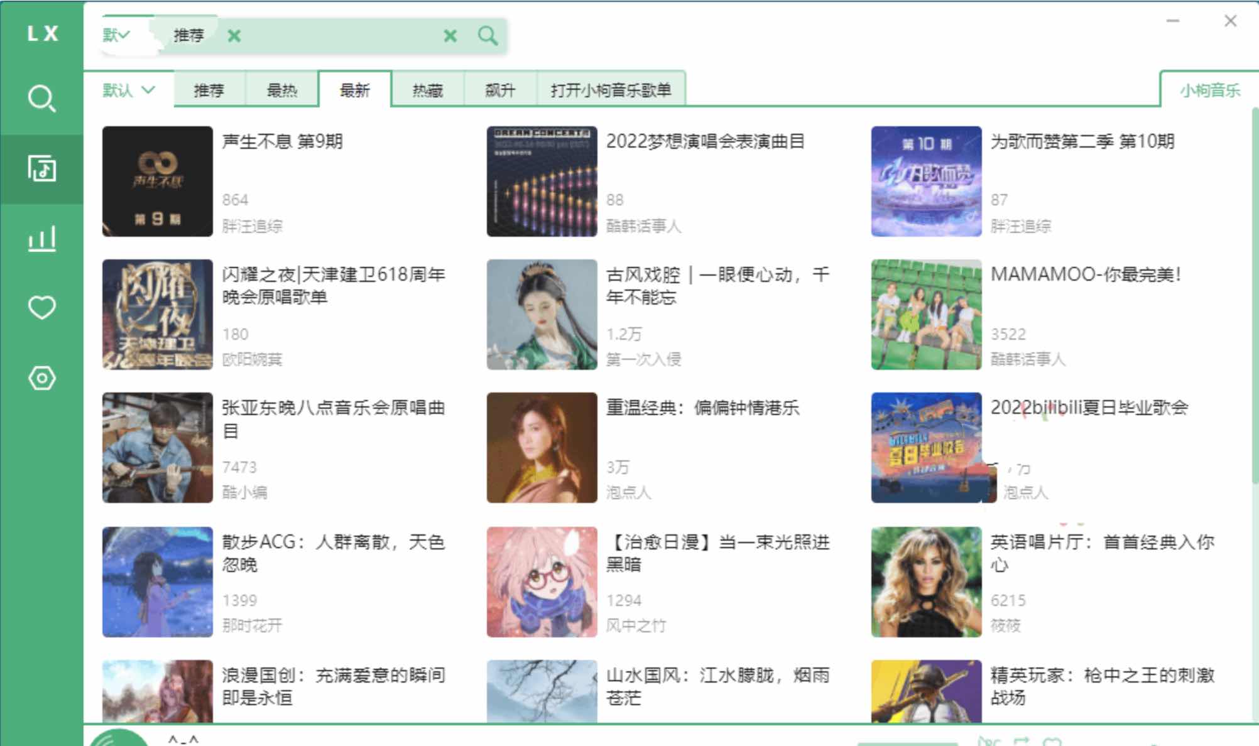Open the leaderboard chart sidebar icon
Viewport: 1259px width, 746px height.
click(x=41, y=239)
